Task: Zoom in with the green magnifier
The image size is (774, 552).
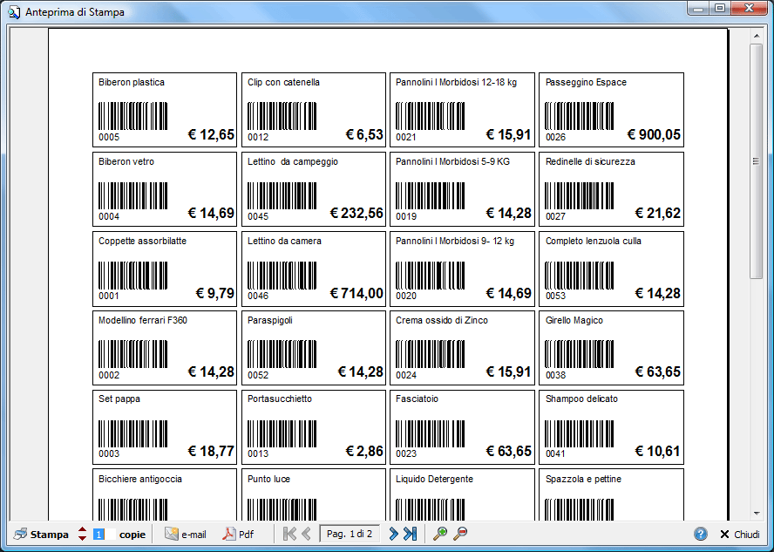Action: [440, 534]
